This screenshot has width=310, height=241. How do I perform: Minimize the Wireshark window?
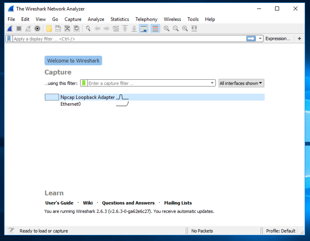click(259, 8)
